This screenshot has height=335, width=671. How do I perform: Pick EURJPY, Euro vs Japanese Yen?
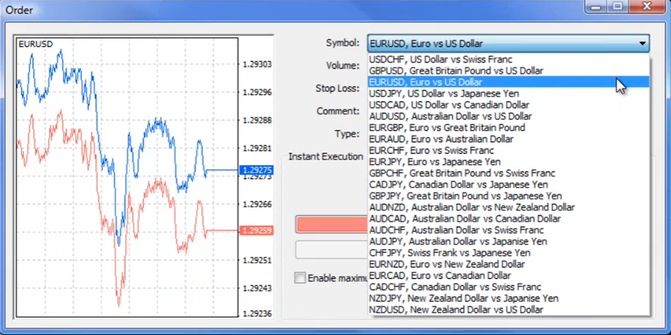(x=509, y=162)
